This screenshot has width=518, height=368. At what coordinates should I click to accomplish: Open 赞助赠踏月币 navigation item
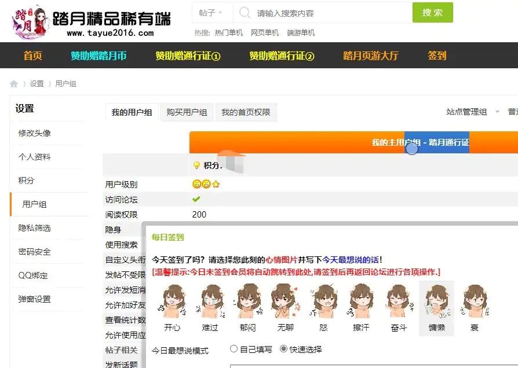99,56
